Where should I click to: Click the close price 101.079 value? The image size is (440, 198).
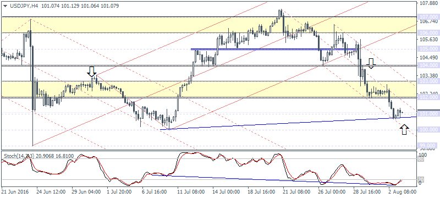109,5
